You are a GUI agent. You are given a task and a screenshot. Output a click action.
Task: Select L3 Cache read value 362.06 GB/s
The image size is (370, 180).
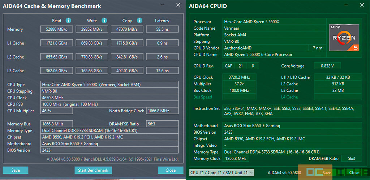click(x=57, y=70)
